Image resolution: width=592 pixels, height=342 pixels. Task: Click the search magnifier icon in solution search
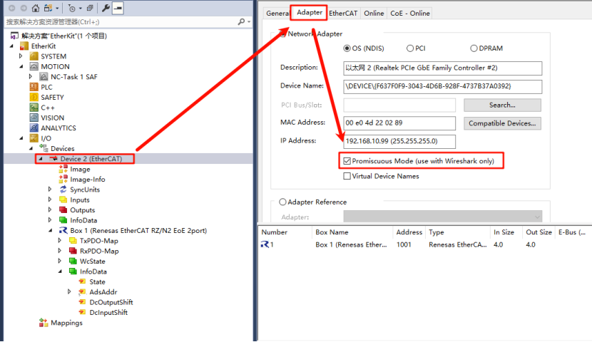[x=241, y=22]
